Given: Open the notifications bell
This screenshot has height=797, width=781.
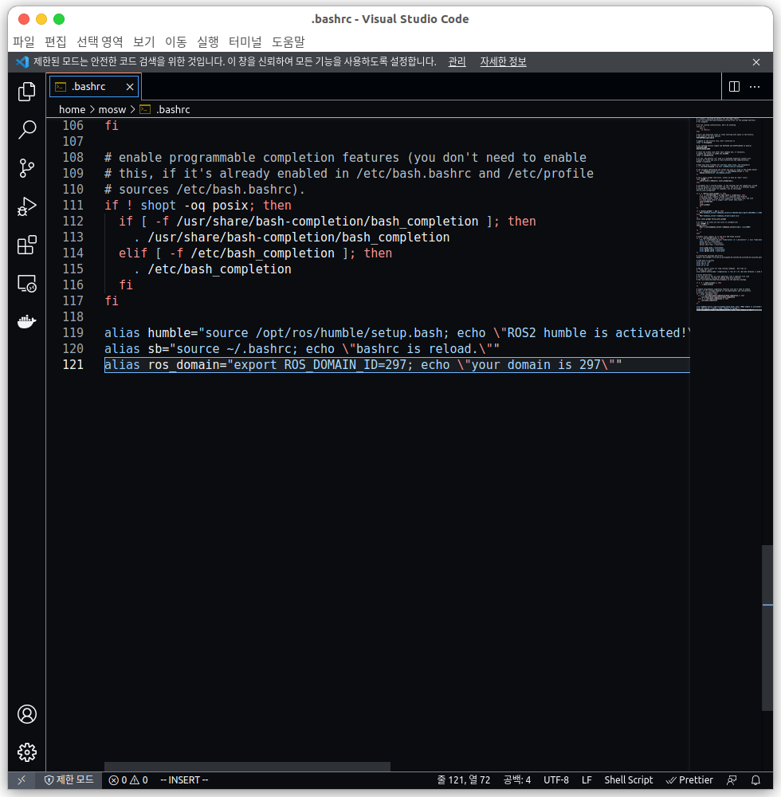Looking at the screenshot, I should click(756, 779).
